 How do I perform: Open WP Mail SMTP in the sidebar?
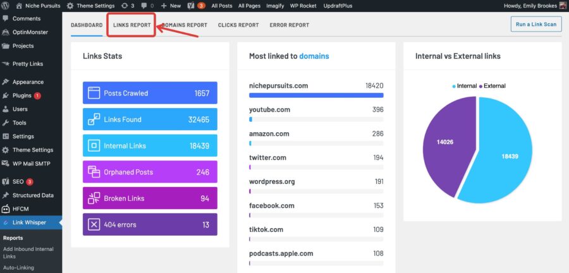point(32,164)
